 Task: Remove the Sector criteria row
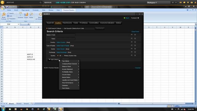coord(135,49)
